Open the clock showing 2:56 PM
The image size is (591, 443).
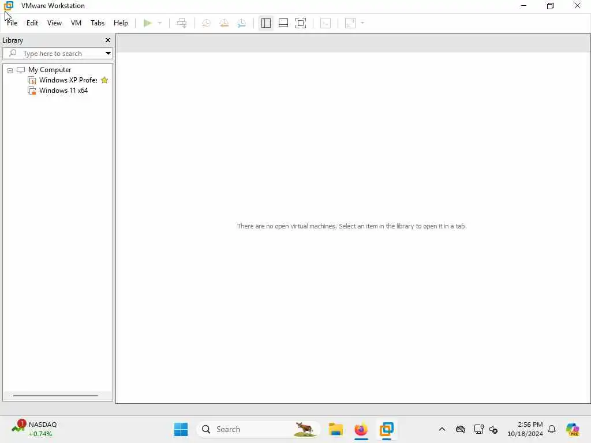525,429
